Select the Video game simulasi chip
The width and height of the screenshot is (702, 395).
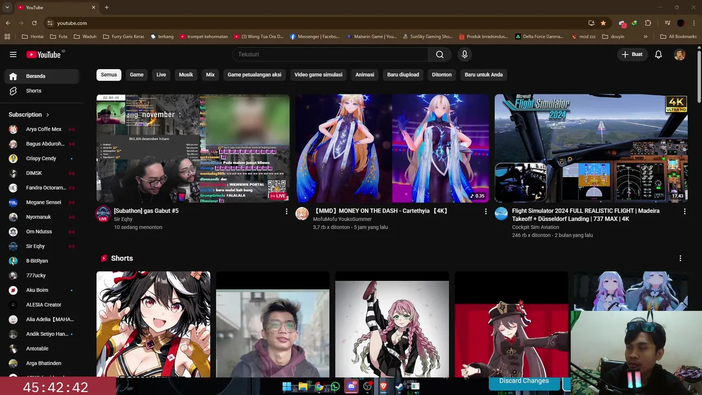pyautogui.click(x=318, y=75)
